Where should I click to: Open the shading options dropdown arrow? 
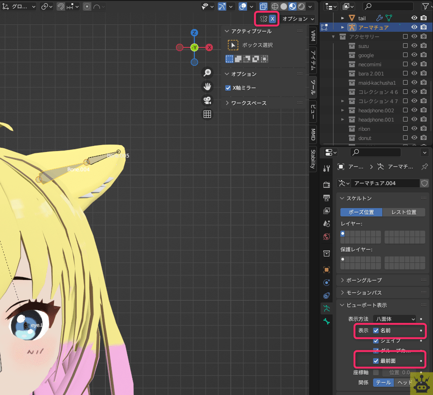310,6
